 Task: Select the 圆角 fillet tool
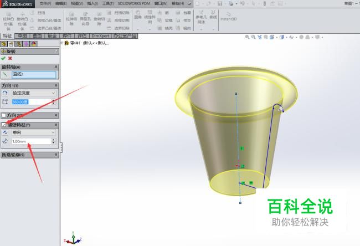click(138, 14)
